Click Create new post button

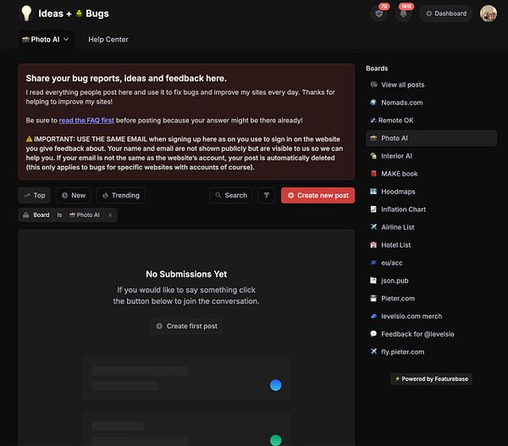317,195
